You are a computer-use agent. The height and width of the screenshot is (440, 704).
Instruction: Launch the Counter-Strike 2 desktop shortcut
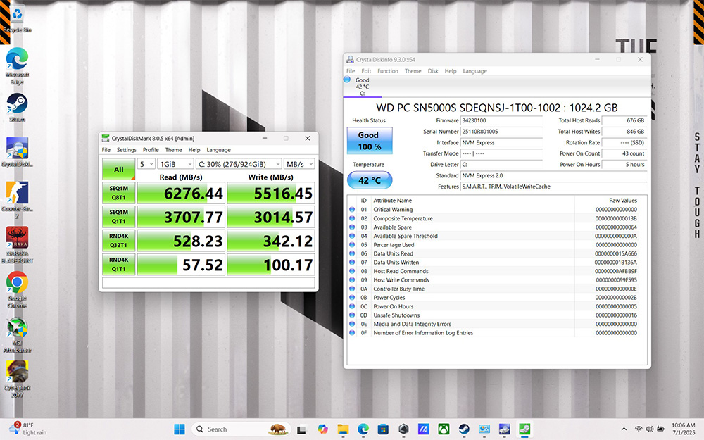click(x=17, y=200)
